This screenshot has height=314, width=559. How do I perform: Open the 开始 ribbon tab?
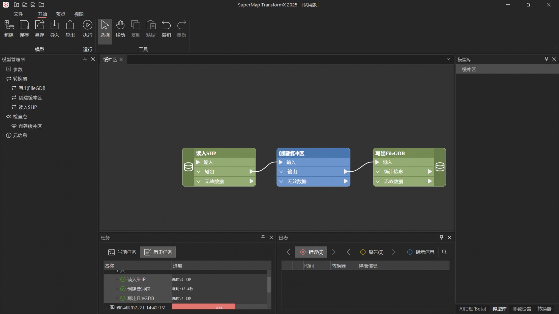pos(42,14)
